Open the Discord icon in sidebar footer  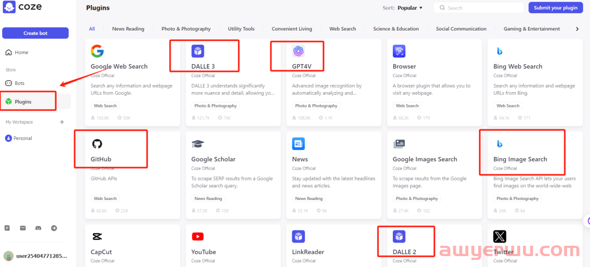[38, 228]
